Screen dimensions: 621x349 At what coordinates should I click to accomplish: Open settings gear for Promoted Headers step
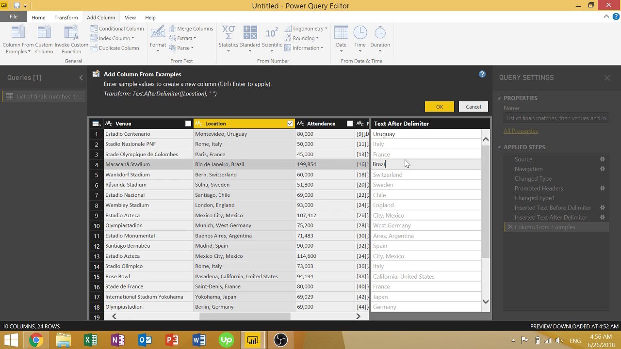click(603, 188)
